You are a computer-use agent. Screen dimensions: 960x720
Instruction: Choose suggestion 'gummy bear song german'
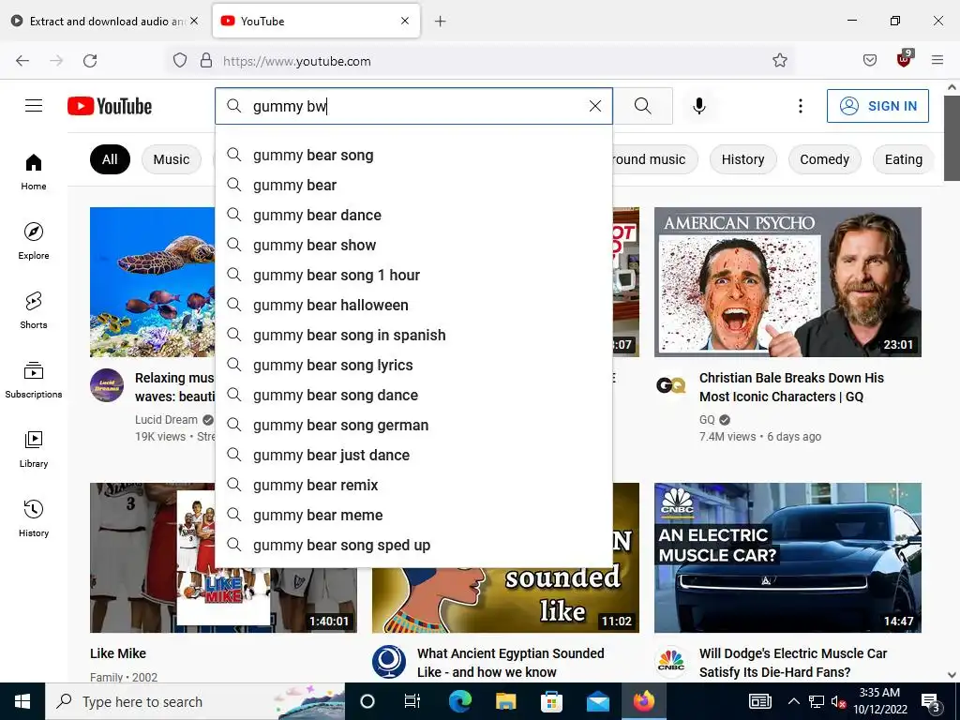click(413, 425)
